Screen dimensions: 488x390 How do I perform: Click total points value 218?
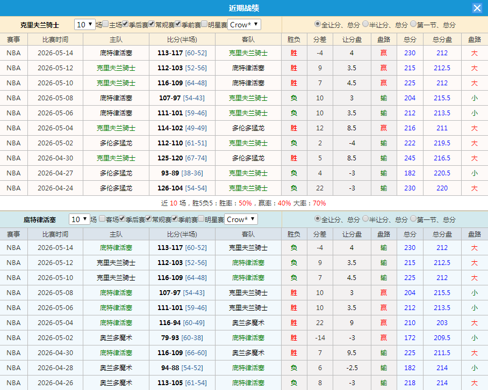410,383
